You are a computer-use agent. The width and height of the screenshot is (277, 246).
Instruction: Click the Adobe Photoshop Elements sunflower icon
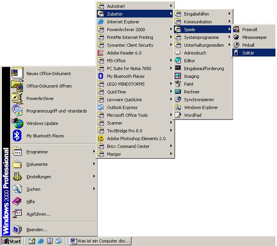[x=101, y=138]
